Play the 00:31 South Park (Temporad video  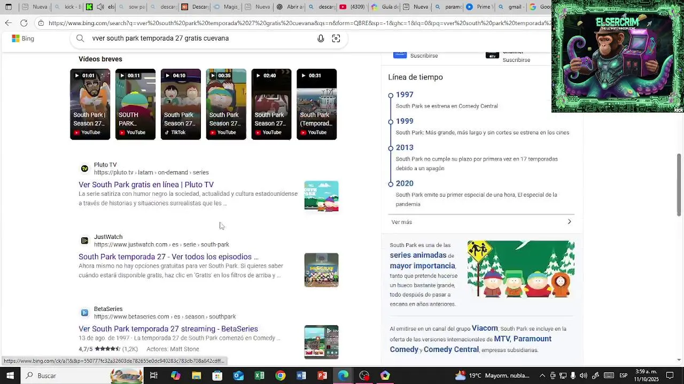(317, 104)
